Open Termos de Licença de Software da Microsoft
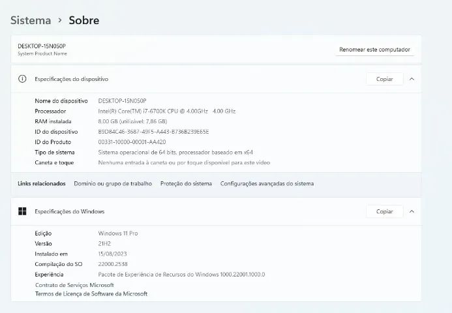This screenshot has height=313, width=452. [91, 293]
